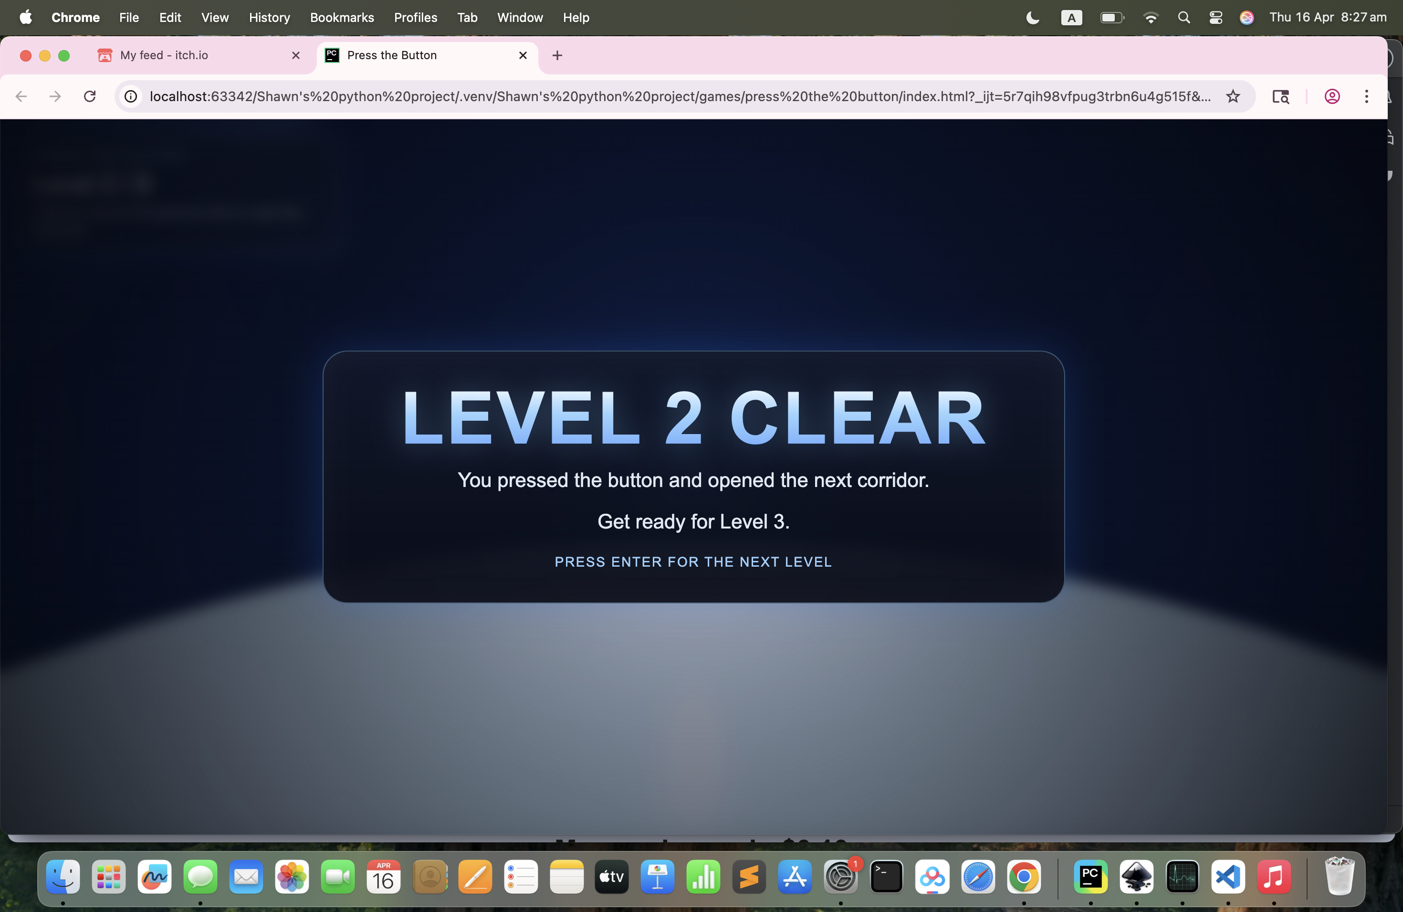Image resolution: width=1403 pixels, height=912 pixels.
Task: Click the address bar URL field
Action: 678,96
